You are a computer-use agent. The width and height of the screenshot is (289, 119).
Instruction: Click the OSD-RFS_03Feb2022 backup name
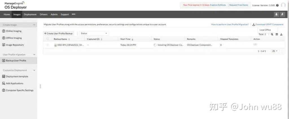click(x=70, y=45)
